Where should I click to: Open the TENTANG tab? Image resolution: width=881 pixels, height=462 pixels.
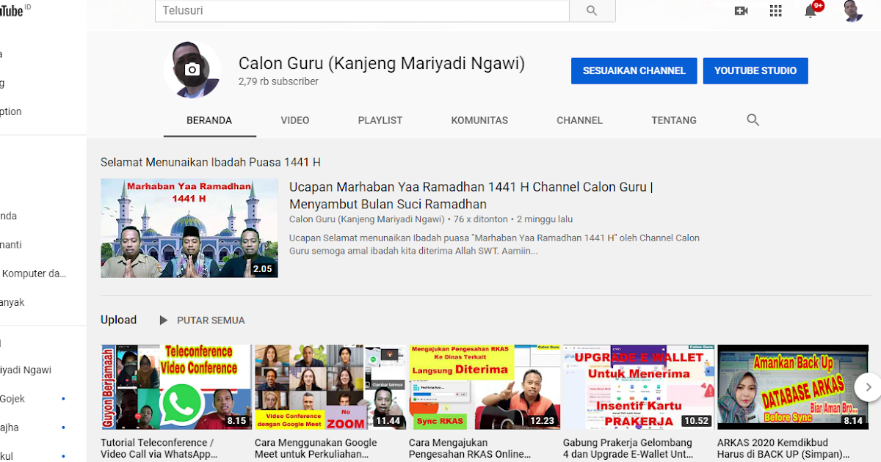[x=673, y=120]
